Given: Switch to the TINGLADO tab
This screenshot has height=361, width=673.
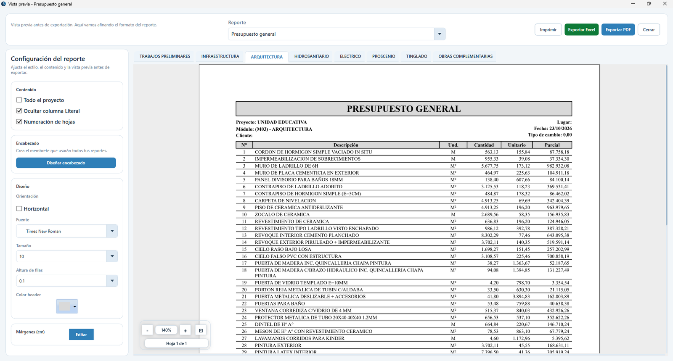Looking at the screenshot, I should [417, 56].
